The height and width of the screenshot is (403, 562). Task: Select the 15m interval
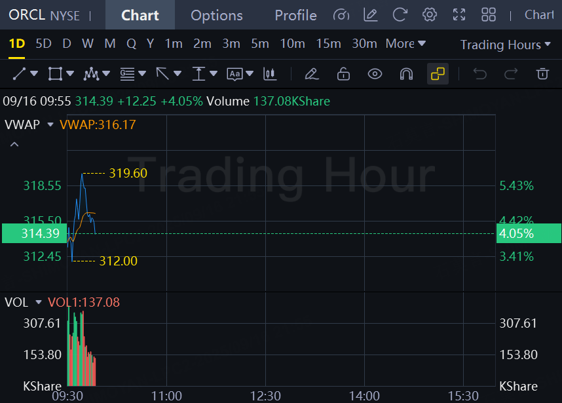pyautogui.click(x=328, y=44)
